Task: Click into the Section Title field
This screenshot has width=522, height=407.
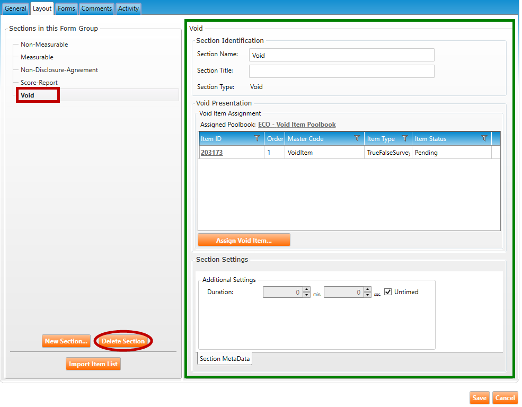Action: (341, 71)
